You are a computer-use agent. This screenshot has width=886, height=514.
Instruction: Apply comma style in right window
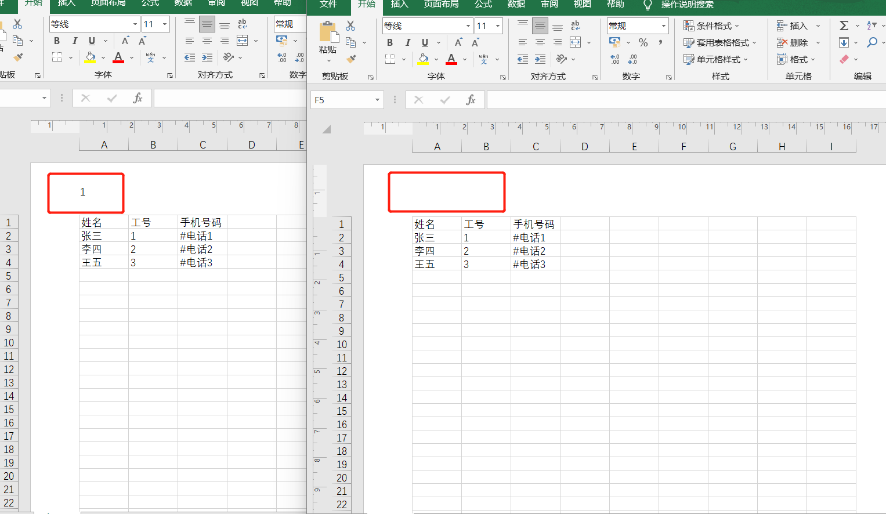(x=660, y=42)
